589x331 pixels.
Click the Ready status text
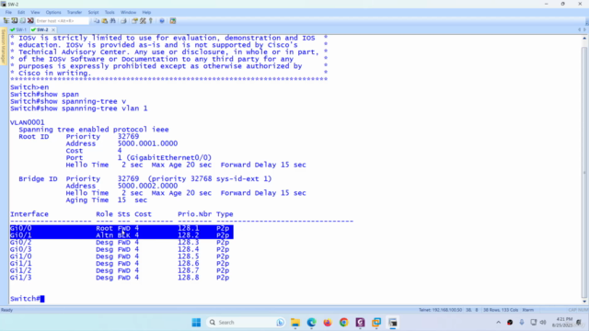tap(6, 310)
